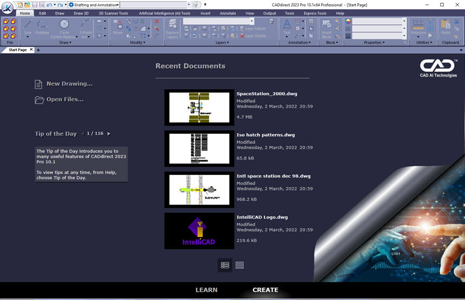Click the CREATE button at the bottom
The image size is (465, 300).
tap(265, 290)
